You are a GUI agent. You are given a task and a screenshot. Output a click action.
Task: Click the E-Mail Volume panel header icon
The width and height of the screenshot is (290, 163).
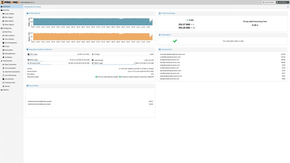click(x=28, y=13)
